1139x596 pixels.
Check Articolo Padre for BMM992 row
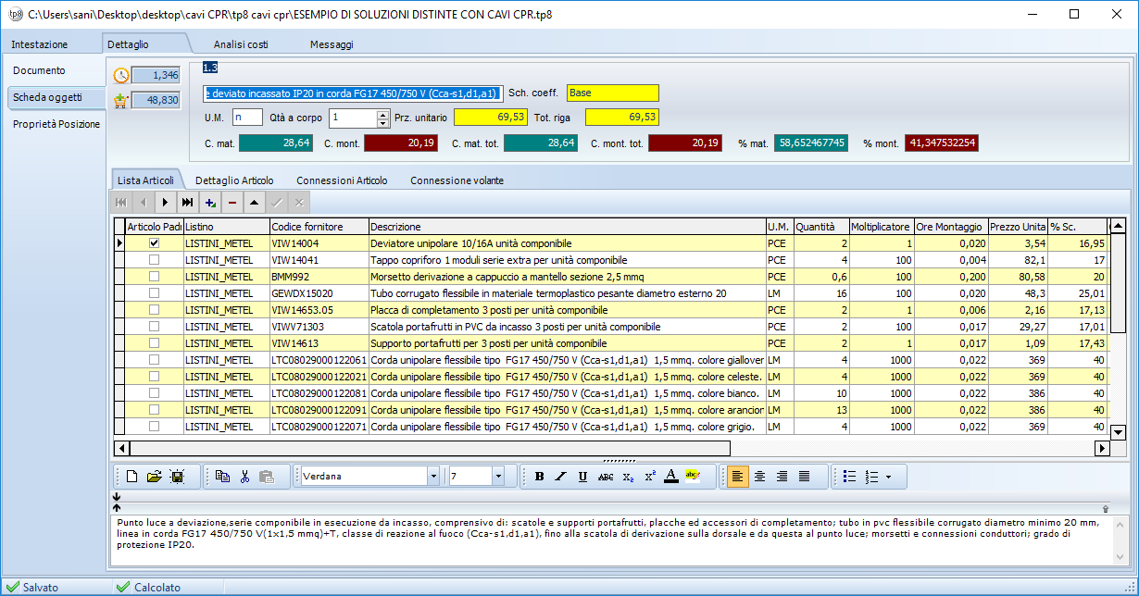(x=154, y=277)
